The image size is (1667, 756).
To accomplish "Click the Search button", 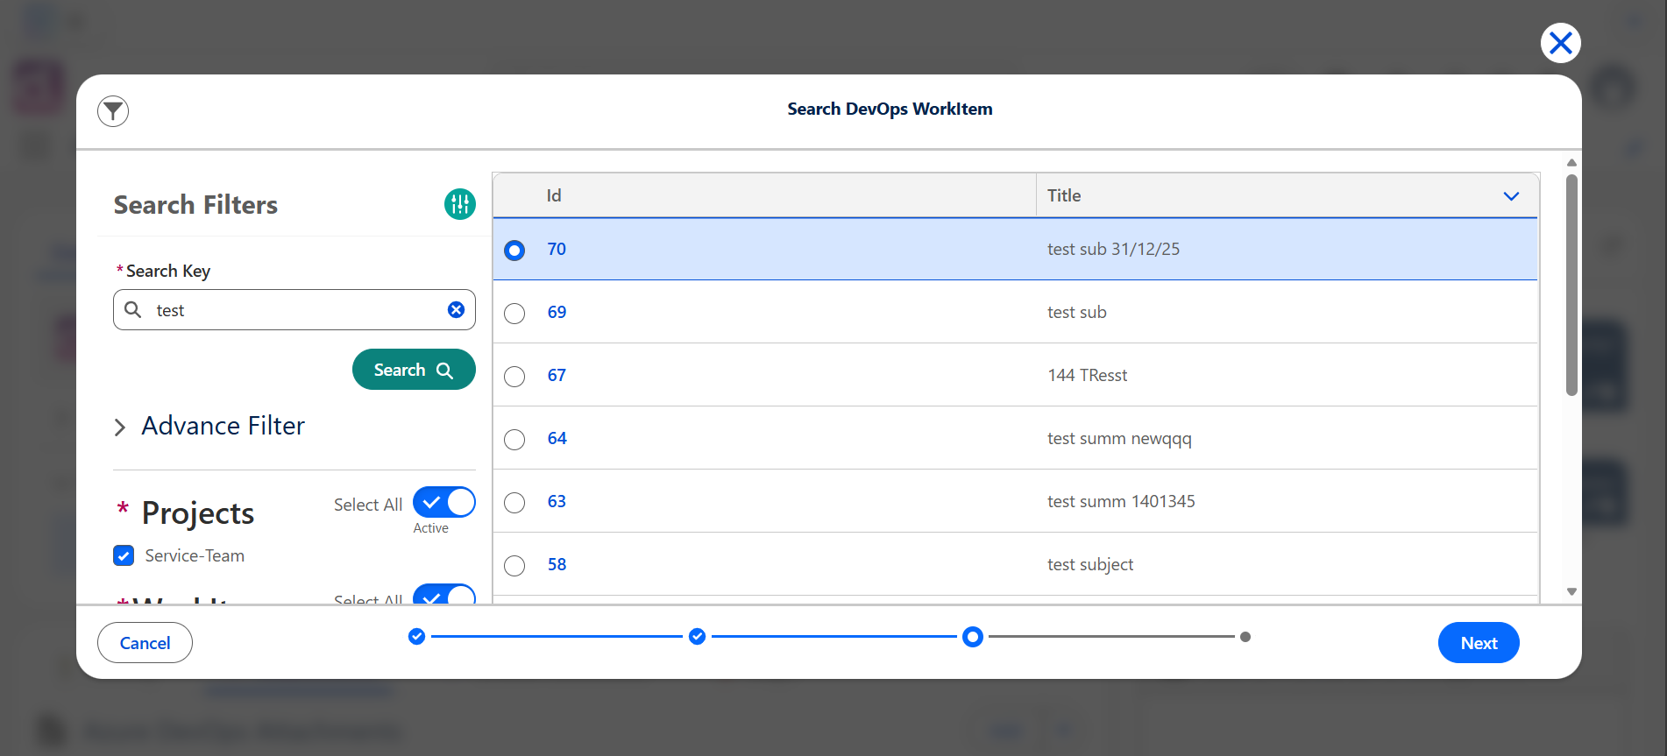I will tap(414, 370).
